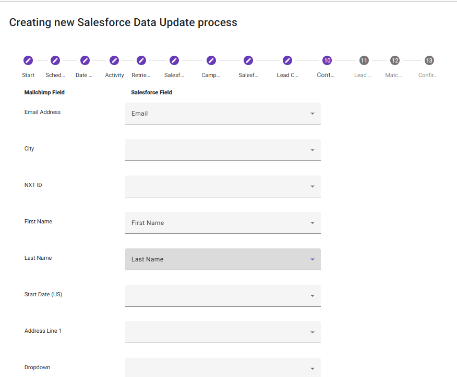Go to step 13 Confir... circle
457x377 pixels.
(429, 60)
